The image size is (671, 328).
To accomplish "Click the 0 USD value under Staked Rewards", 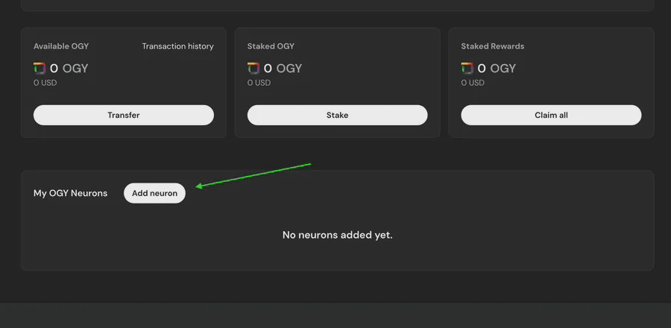I will [x=473, y=83].
